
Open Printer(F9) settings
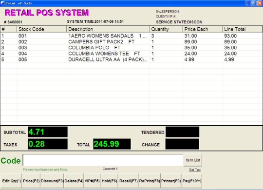[171, 181]
